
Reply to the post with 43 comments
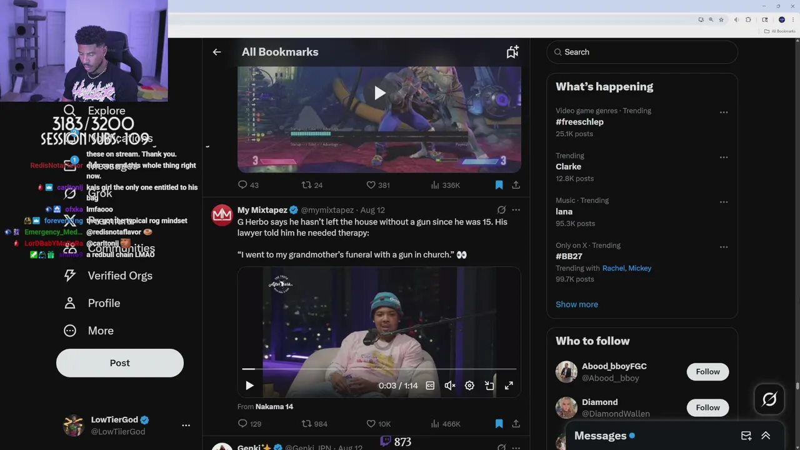(248, 185)
